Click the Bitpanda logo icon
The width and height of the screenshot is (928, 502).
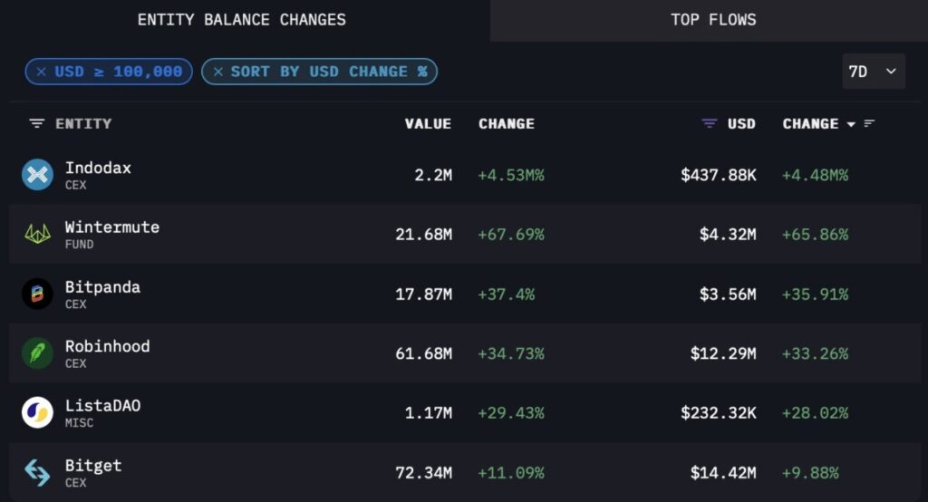coord(37,294)
